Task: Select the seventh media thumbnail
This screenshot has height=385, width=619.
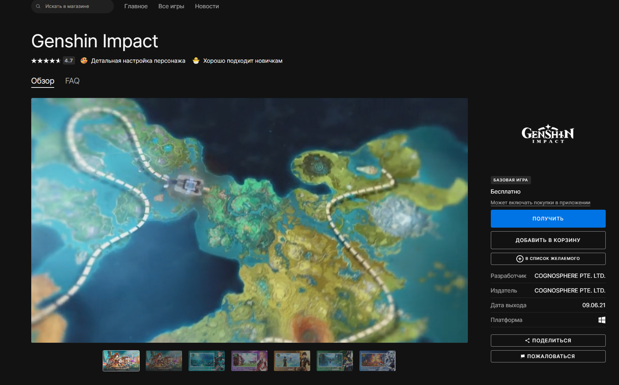Action: coord(378,361)
